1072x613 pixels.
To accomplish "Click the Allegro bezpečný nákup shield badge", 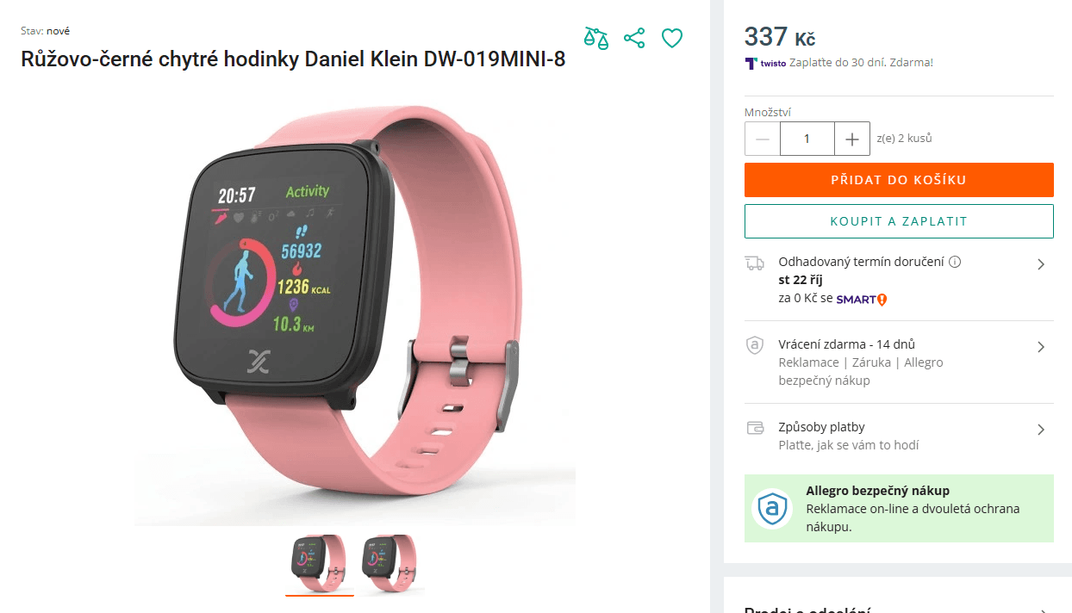I will pos(772,508).
